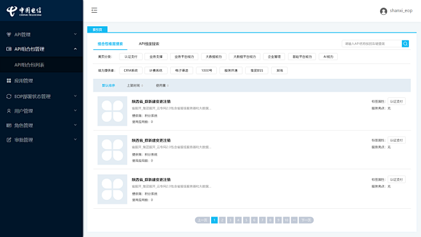Expand the 用户管理 chevron
The width and height of the screenshot is (421, 237).
pyautogui.click(x=75, y=110)
